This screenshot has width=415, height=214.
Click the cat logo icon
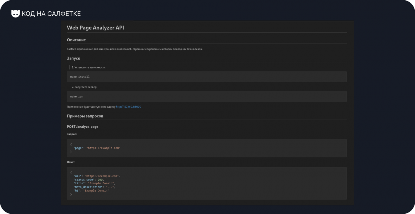tap(15, 14)
